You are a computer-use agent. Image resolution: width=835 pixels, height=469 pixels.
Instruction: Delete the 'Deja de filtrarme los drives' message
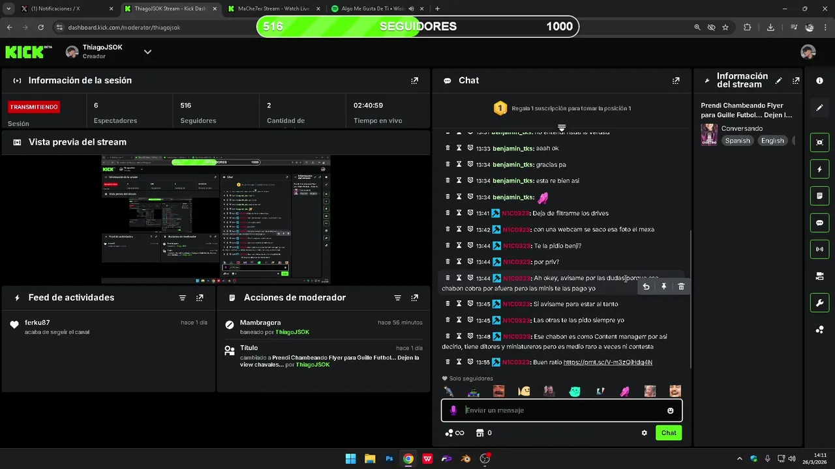448,213
